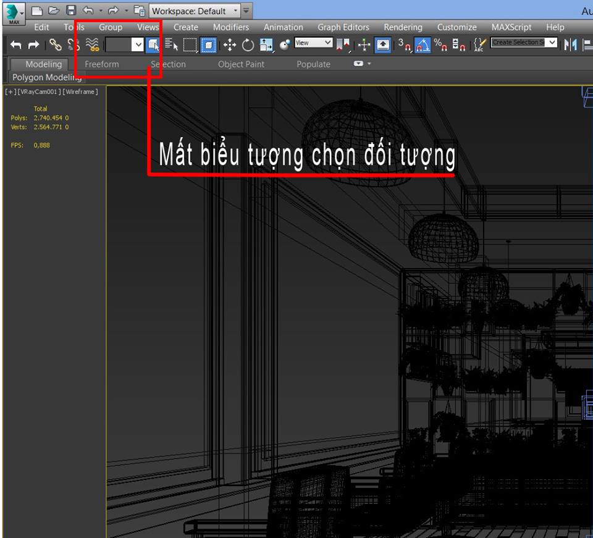Click the Polygon Modeling panel label
This screenshot has width=593, height=538.
(47, 77)
